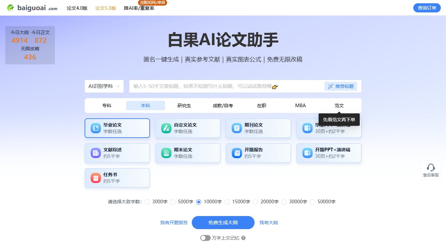Switch to the 专科 tab

click(107, 106)
